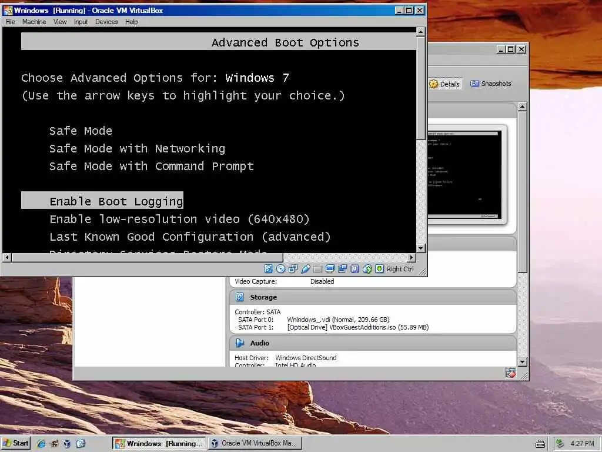Click the Snapshots button in VirtualBox Manager
The height and width of the screenshot is (452, 602).
(x=491, y=84)
